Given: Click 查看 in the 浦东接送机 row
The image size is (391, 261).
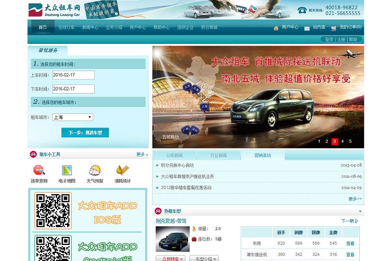Looking at the screenshot, I should point(350,254).
